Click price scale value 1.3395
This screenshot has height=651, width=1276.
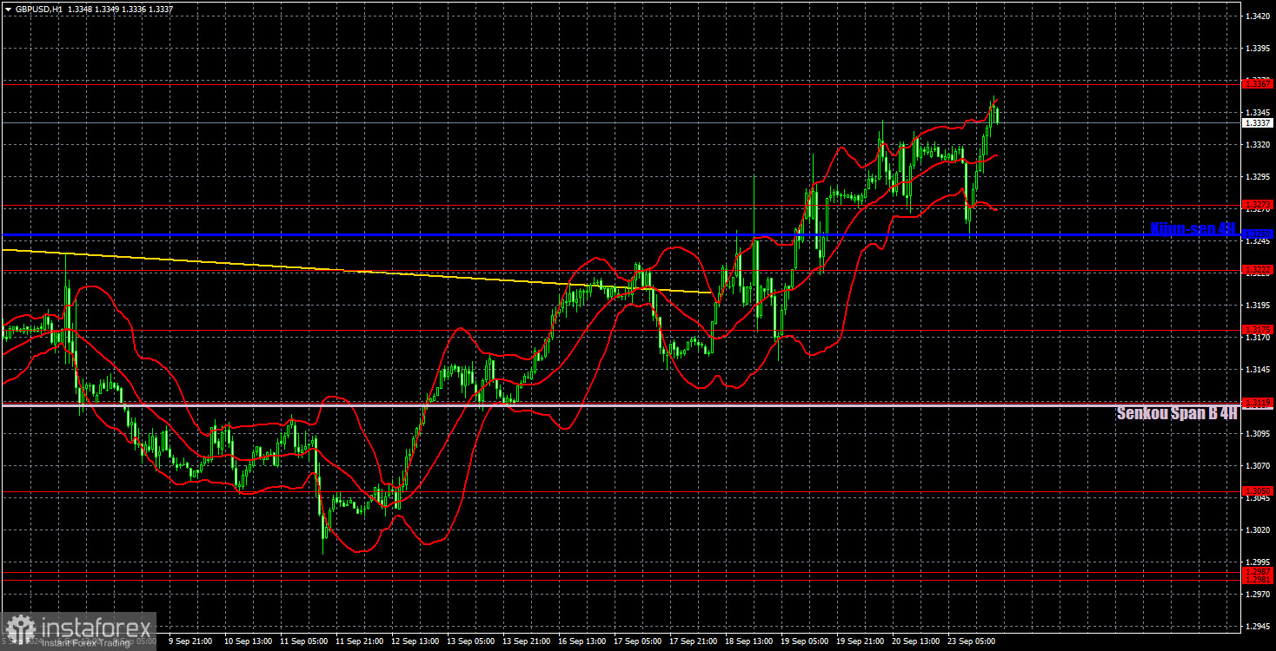click(x=1258, y=49)
